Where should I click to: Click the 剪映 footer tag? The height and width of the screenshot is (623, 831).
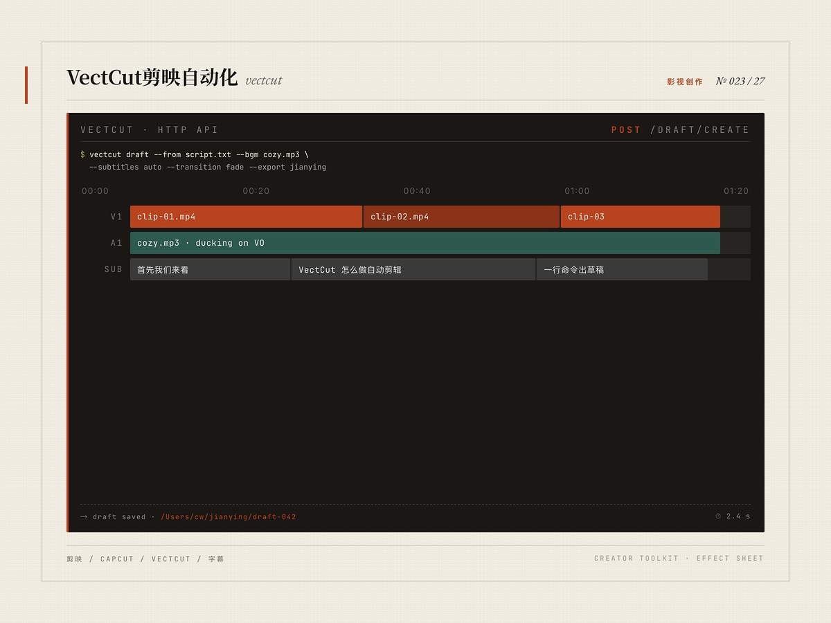tap(74, 559)
